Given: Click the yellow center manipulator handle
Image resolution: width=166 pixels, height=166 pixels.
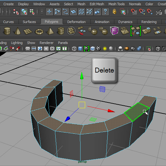Looking at the screenshot, I should [x=82, y=105].
